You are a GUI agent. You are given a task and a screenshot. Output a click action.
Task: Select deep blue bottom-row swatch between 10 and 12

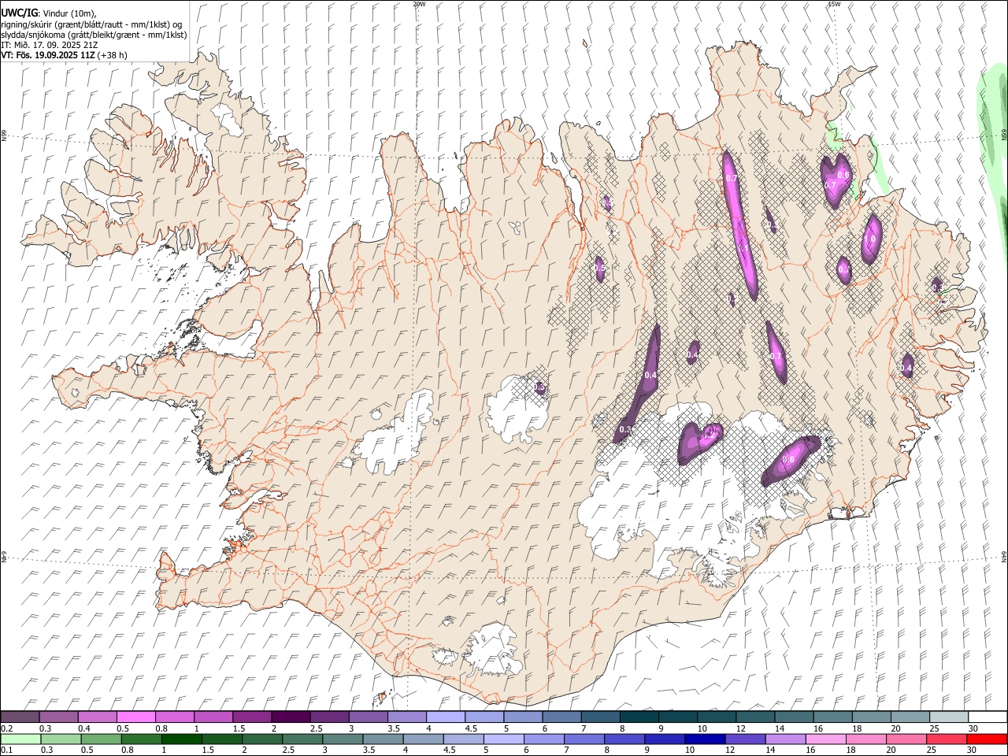coord(705,739)
